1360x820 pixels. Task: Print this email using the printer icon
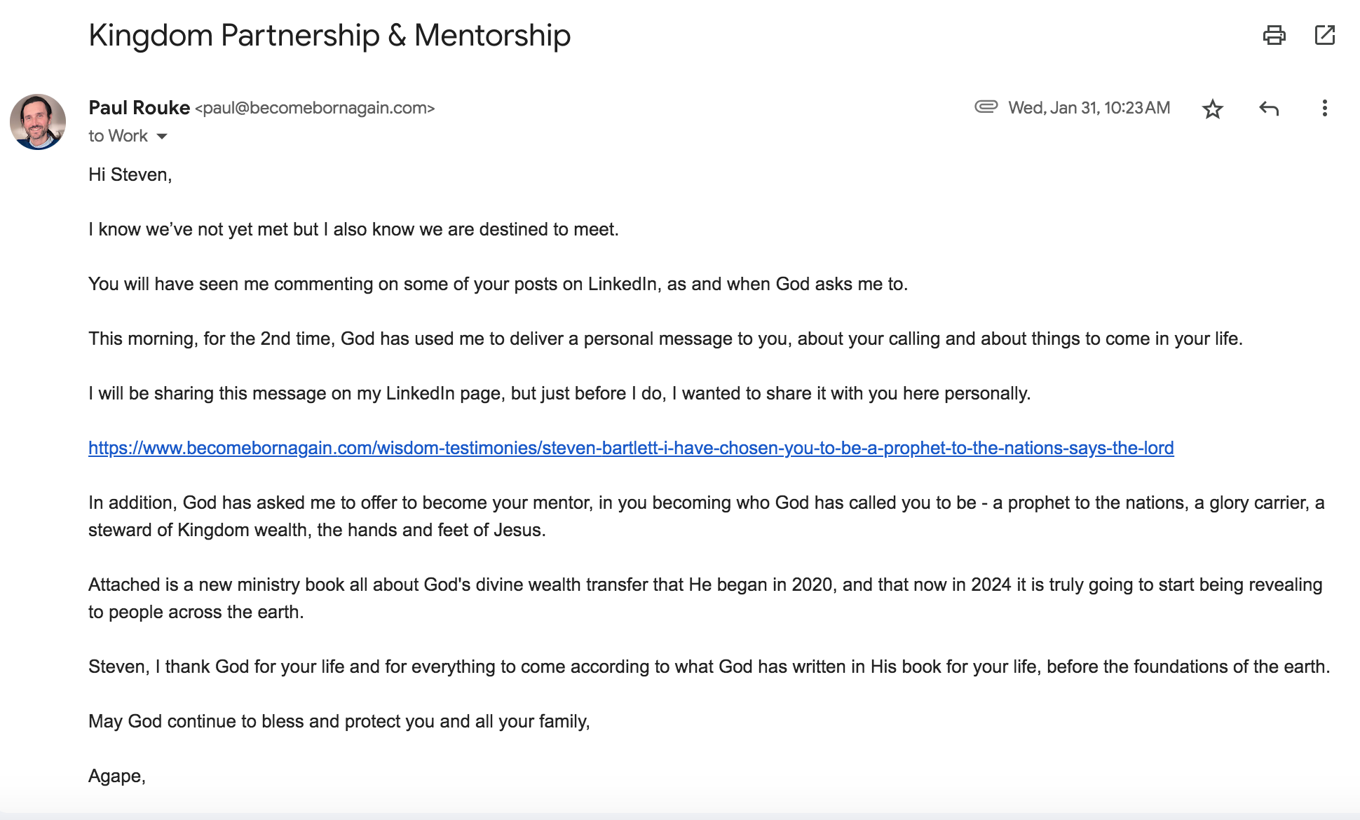click(x=1274, y=35)
